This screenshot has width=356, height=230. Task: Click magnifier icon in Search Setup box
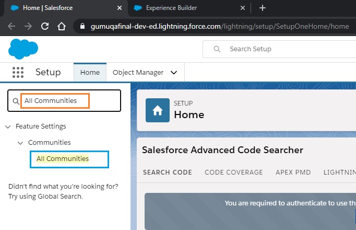tap(217, 49)
